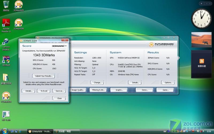Open Image Quality in 3DMark06 window
Screen dimensions: 214x134
click(78, 90)
